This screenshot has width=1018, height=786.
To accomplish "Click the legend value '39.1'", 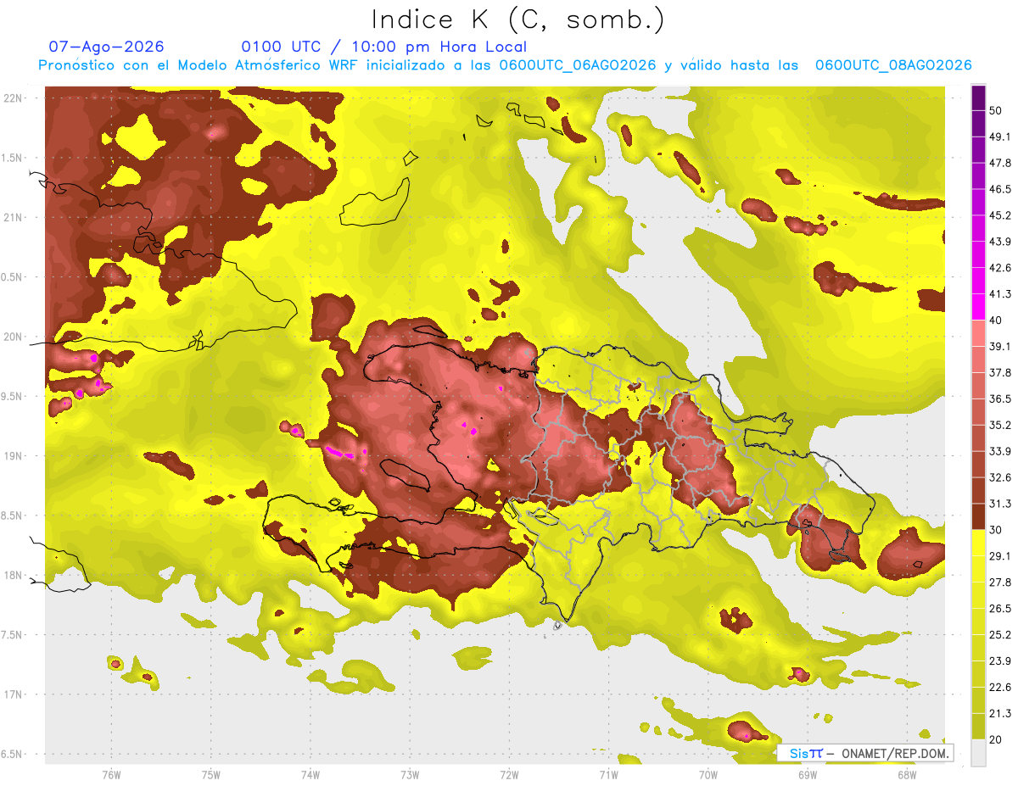I will point(999,347).
